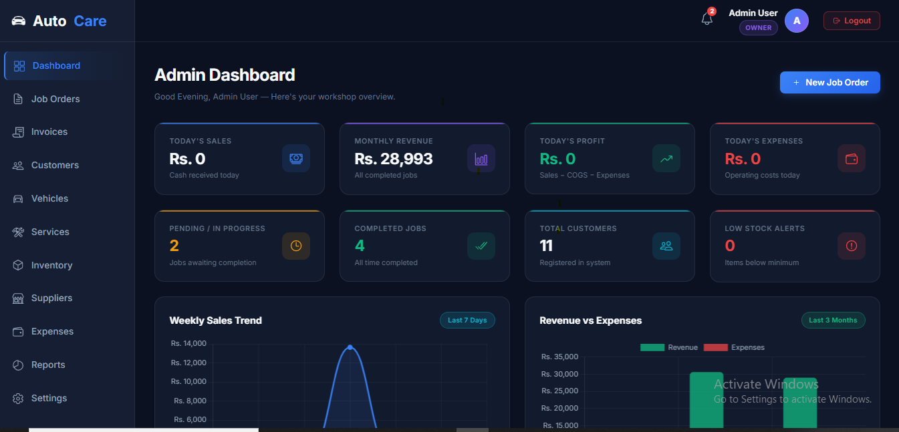Screen dimensions: 899x432
Task: Click the 'Jobs awaiting completion' text
Action: tap(213, 262)
